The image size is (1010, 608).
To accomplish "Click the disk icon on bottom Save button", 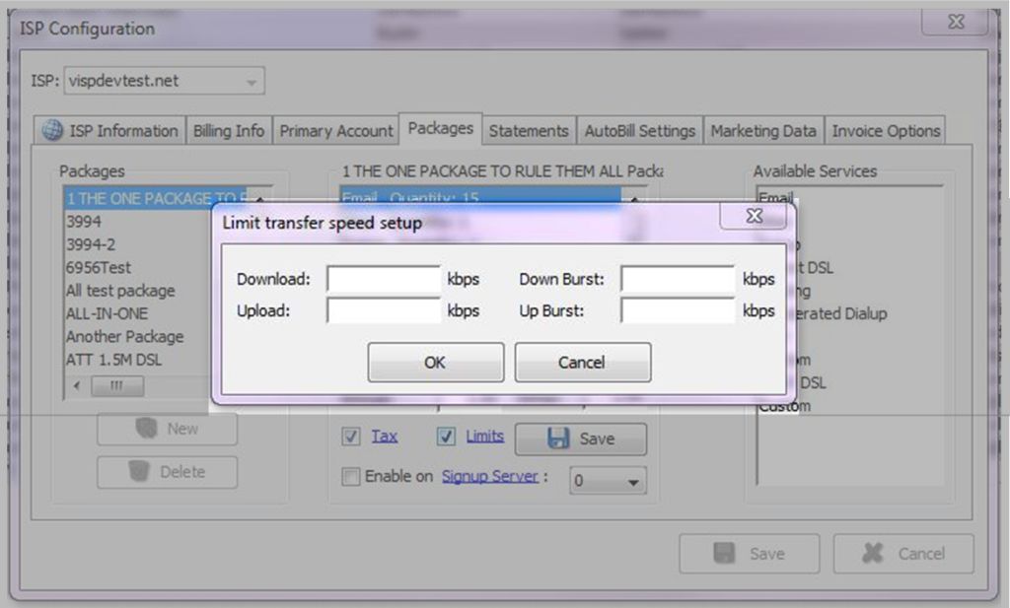I will pos(724,554).
